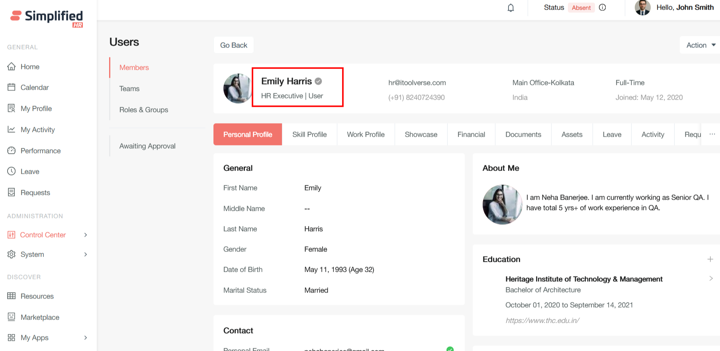
Task: Open the Performance page
Action: coord(40,151)
